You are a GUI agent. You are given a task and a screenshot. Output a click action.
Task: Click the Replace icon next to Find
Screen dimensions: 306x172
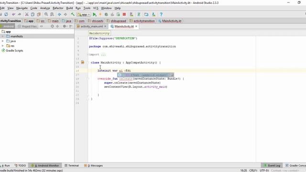pos(52,14)
